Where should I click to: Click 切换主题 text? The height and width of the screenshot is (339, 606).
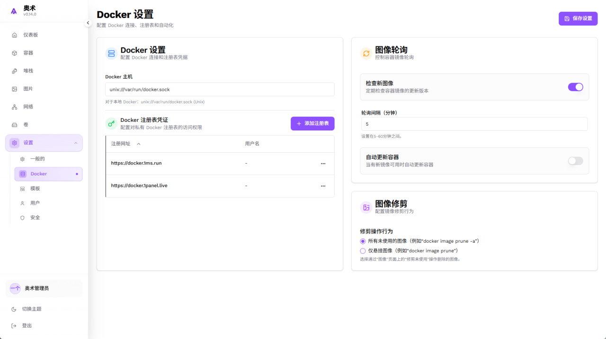(32, 309)
